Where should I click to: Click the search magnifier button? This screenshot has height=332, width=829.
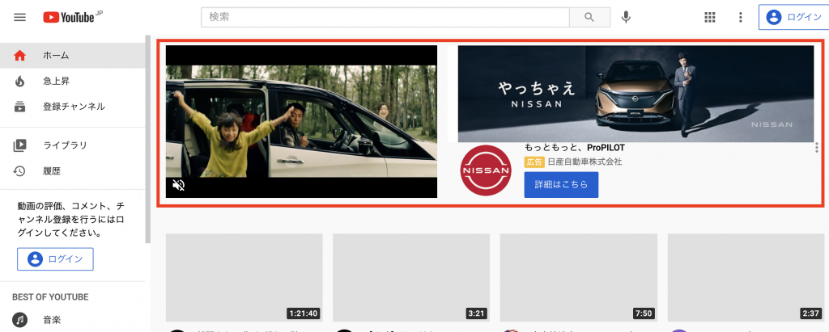[589, 17]
